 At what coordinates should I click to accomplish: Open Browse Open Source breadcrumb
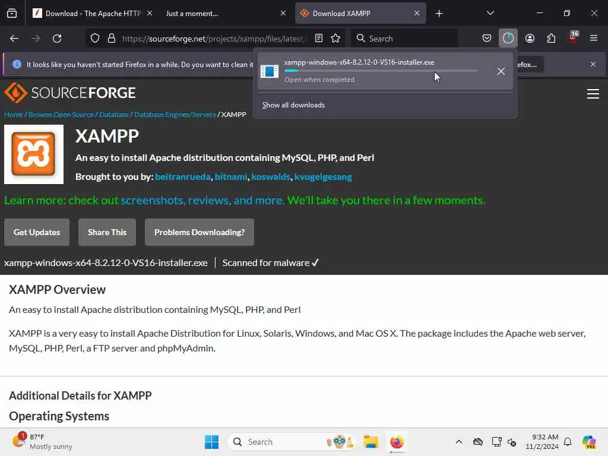click(61, 115)
